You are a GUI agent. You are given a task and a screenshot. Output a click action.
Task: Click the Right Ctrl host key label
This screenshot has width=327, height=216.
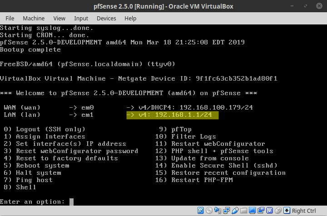(x=304, y=211)
